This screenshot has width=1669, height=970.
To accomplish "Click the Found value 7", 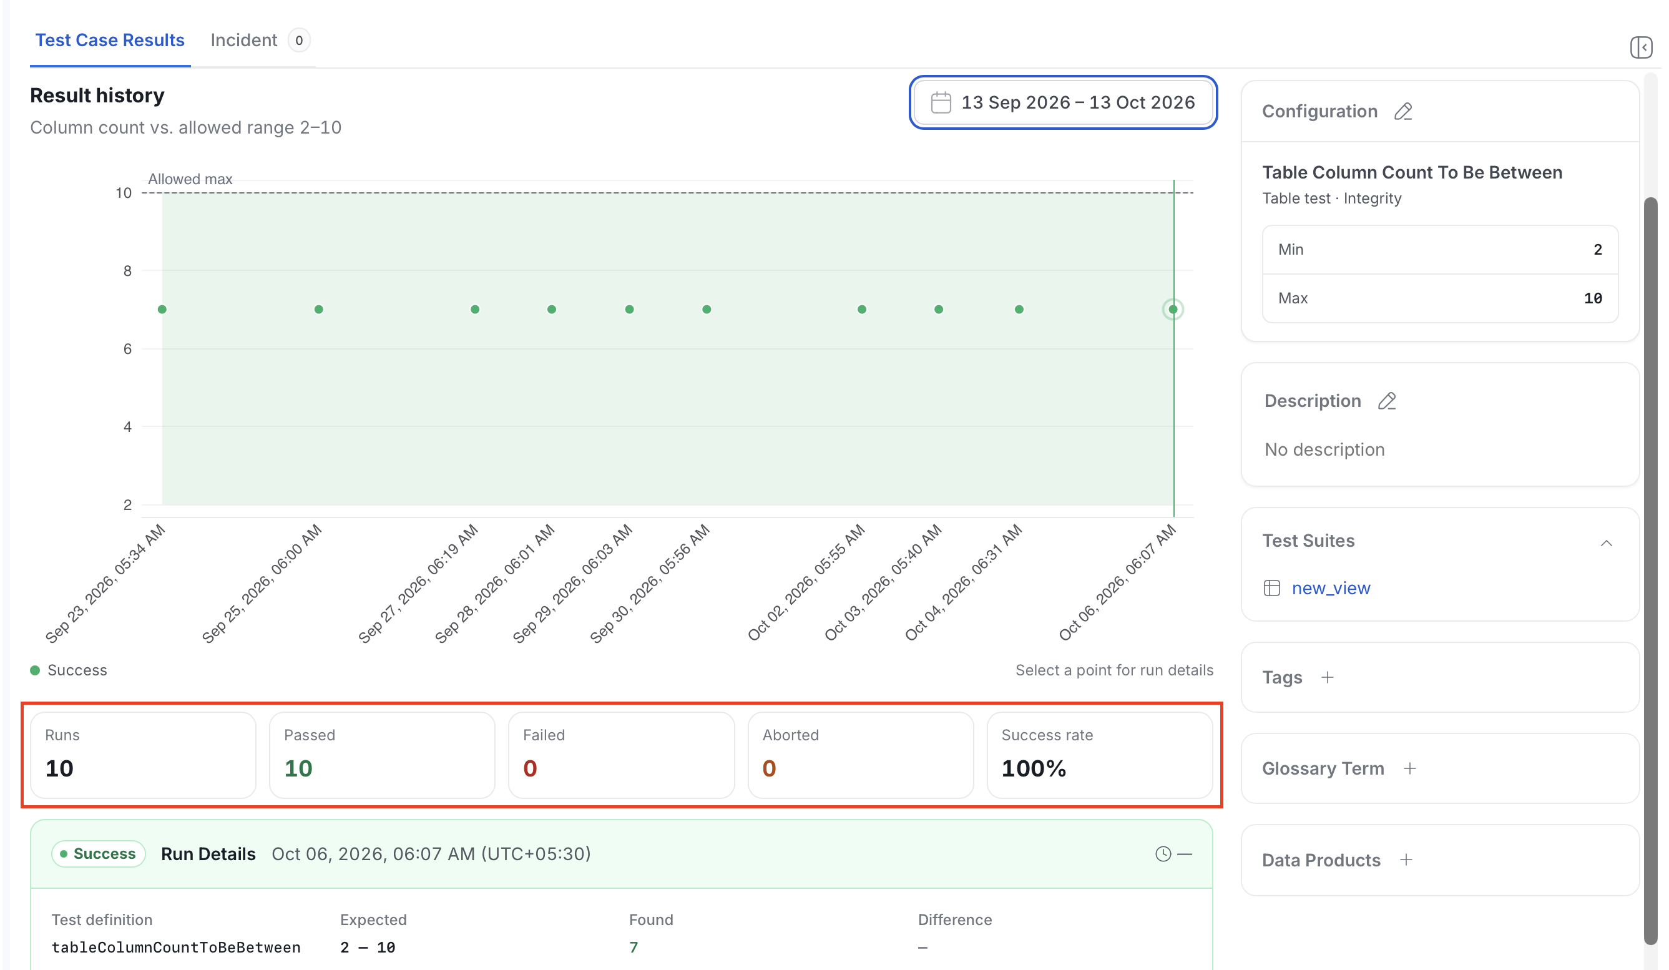I will 633,948.
